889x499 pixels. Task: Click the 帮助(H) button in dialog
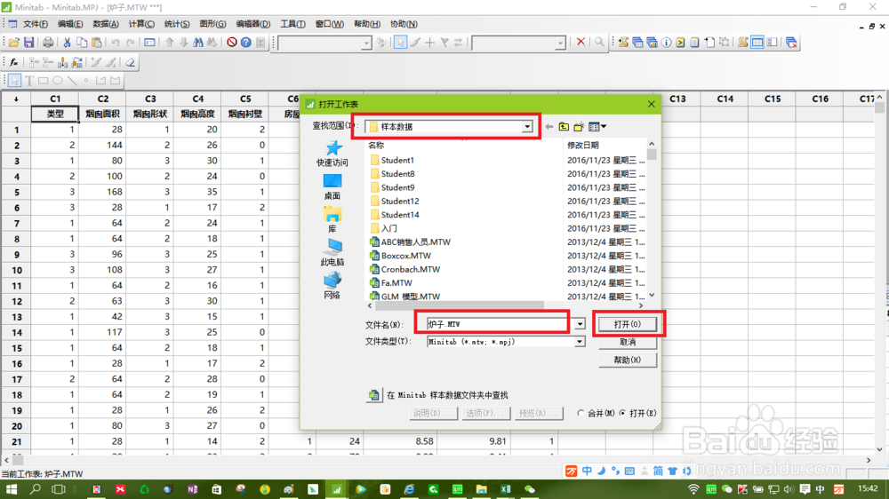pos(628,360)
